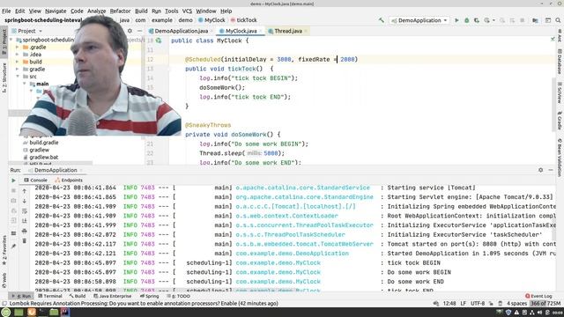Open Run panel settings gear
Viewport: 564px width, 317px height.
point(540,170)
